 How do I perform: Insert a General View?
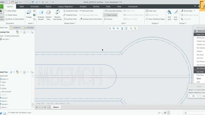[x=48, y=15]
